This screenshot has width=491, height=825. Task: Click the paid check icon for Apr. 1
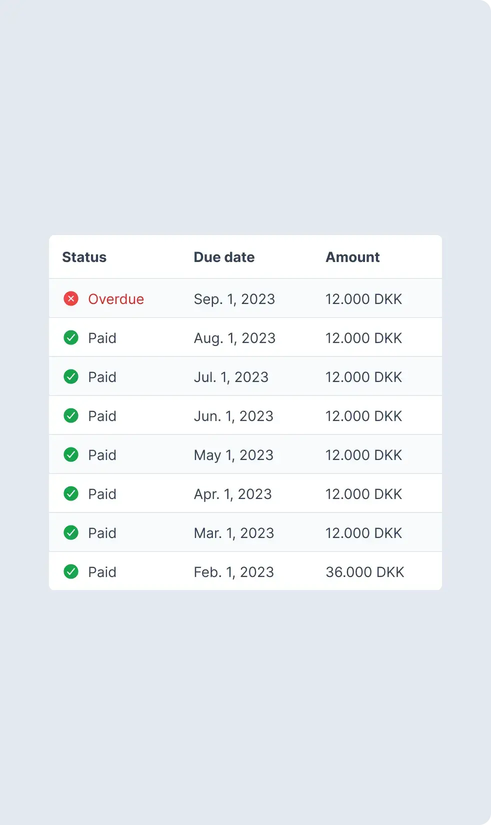coord(71,494)
